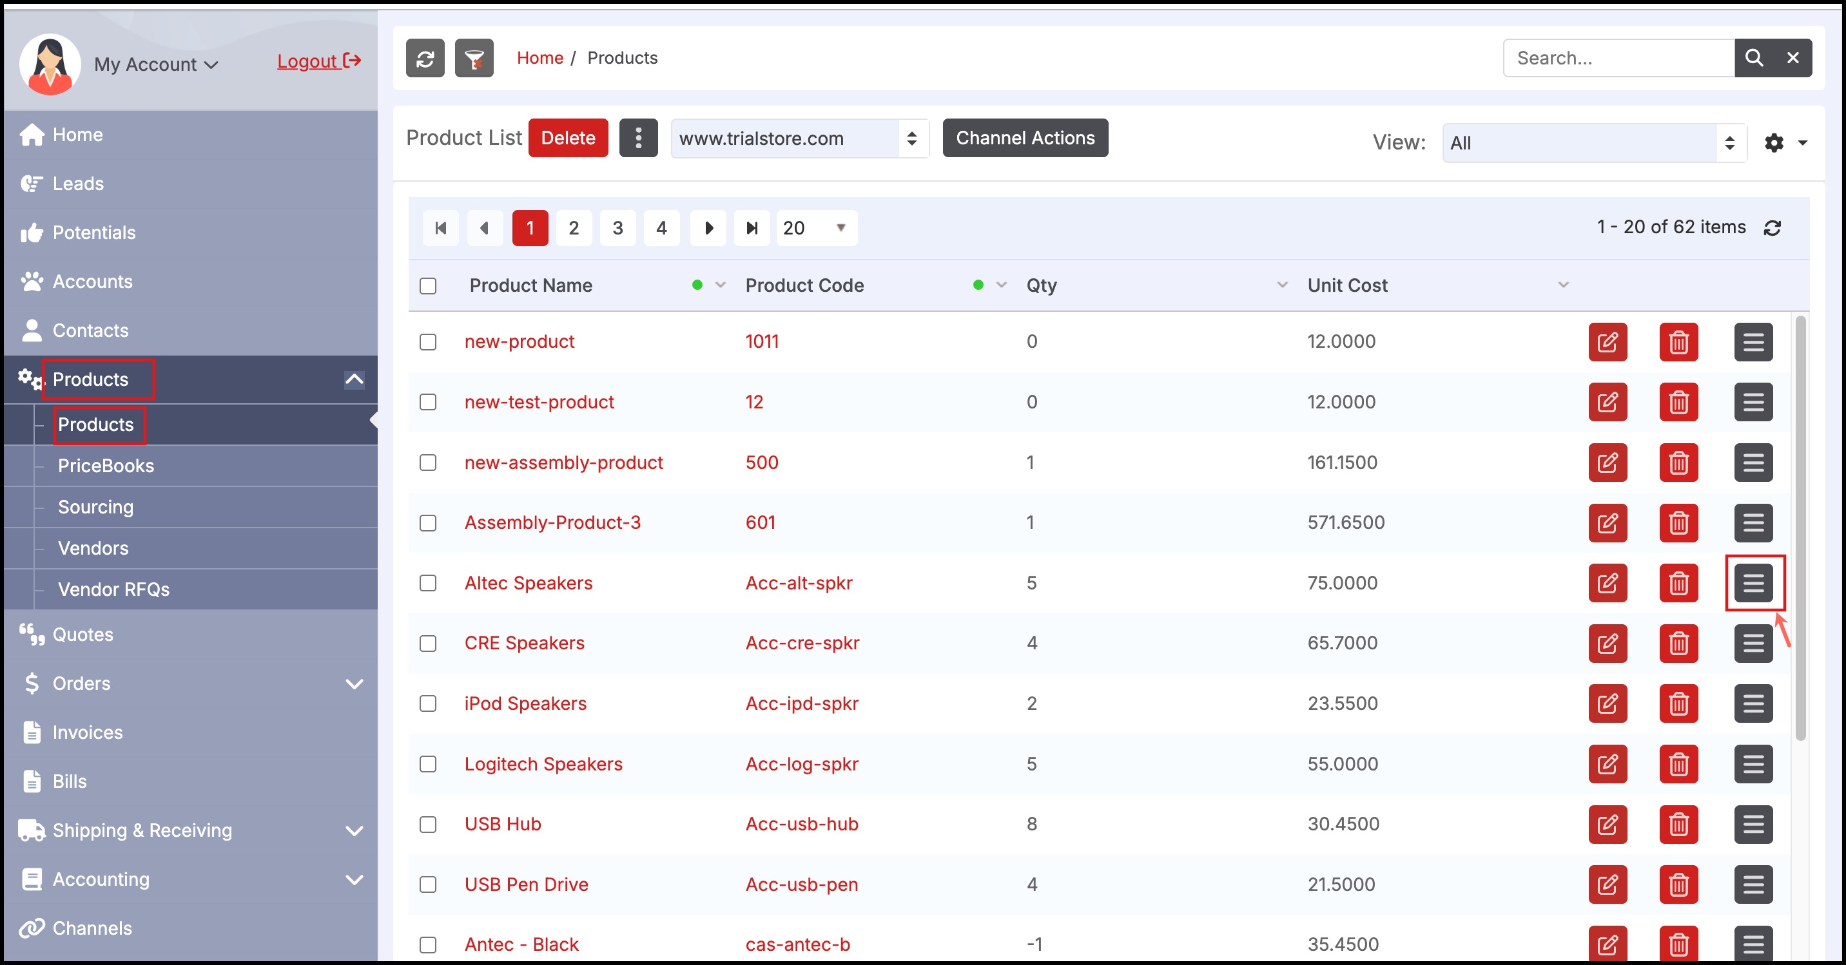Edit the Altec Speakers row

pos(1608,582)
